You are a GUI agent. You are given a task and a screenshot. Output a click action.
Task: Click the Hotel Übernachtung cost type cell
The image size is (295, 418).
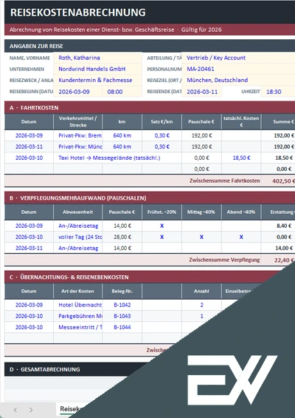pyautogui.click(x=78, y=305)
